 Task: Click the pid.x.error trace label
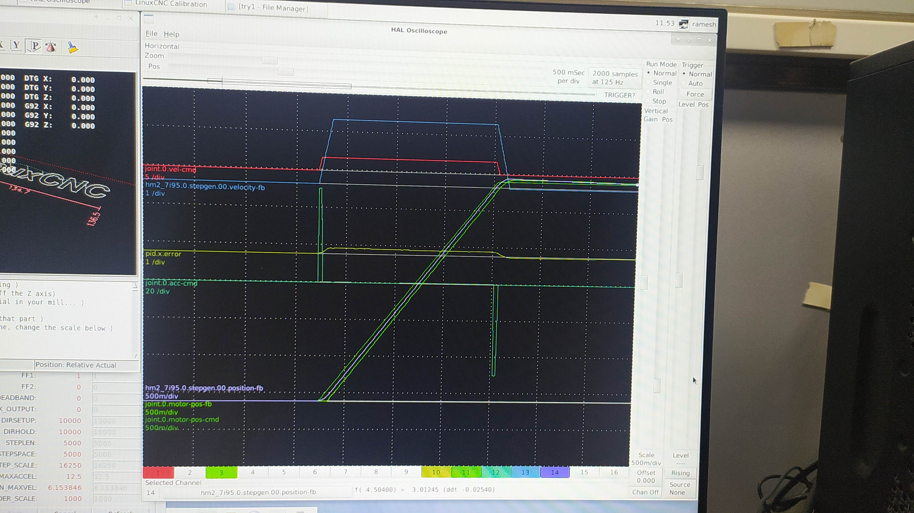pyautogui.click(x=163, y=254)
